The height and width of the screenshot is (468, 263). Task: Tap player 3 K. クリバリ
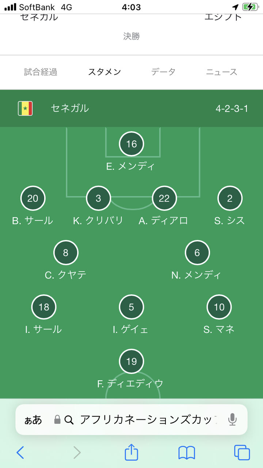click(x=98, y=199)
